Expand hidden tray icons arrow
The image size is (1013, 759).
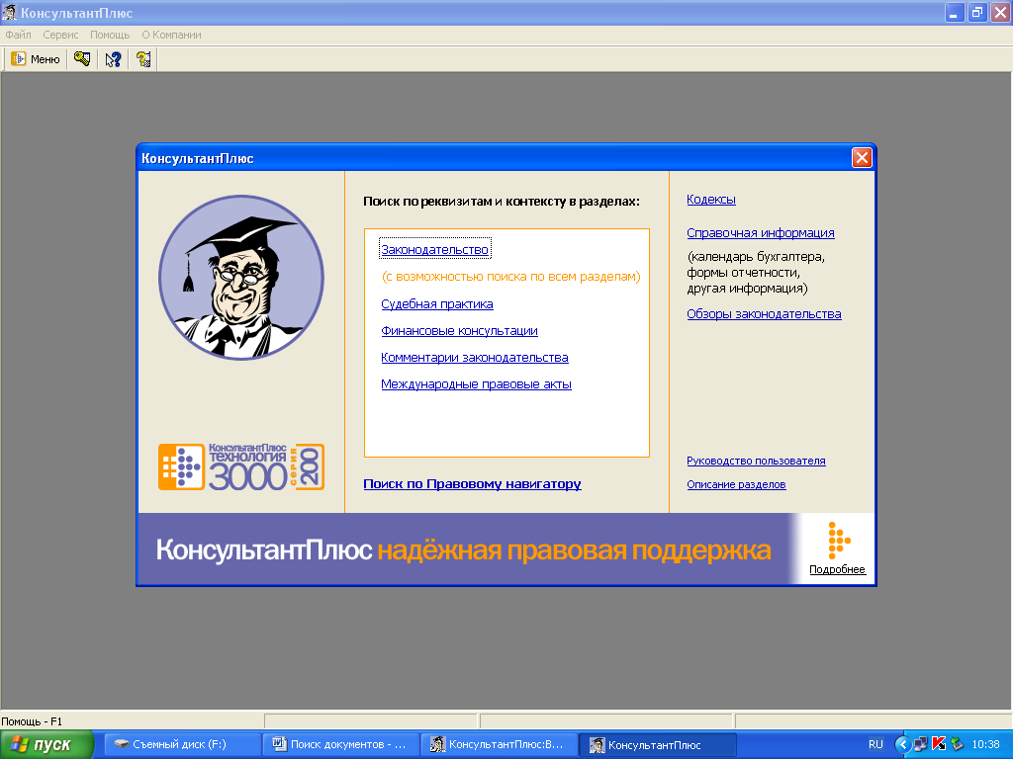[902, 745]
